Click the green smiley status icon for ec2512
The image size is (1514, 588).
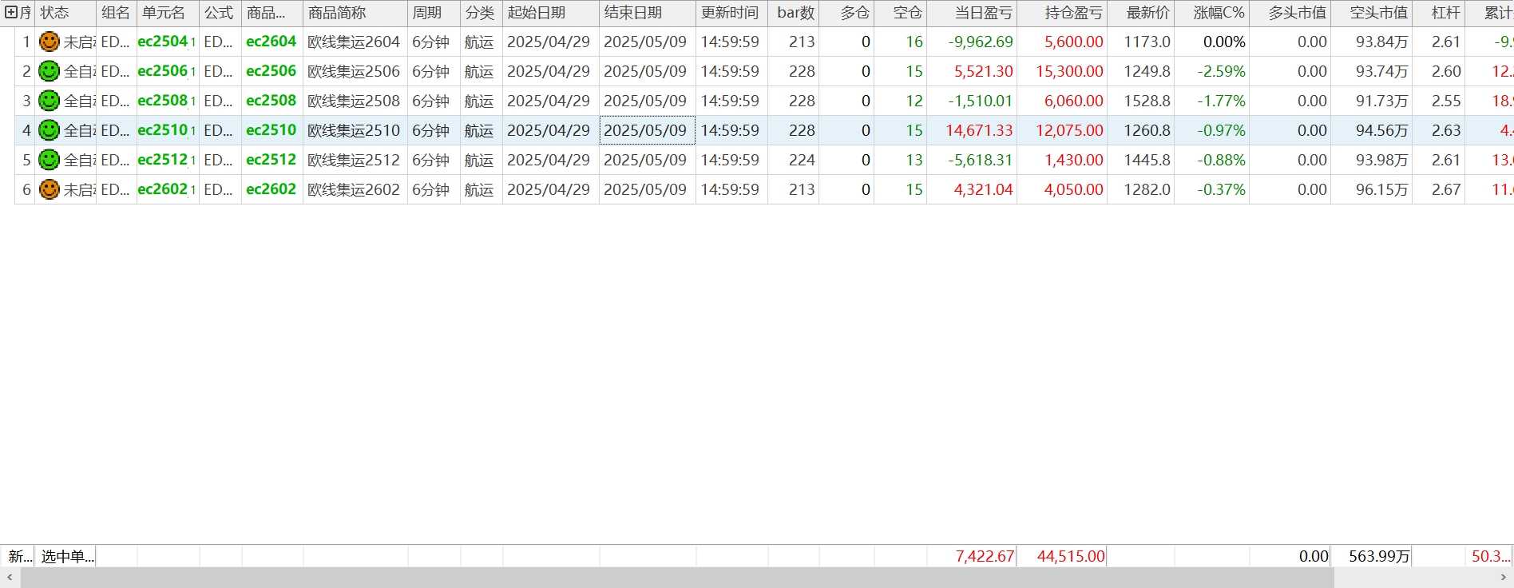click(x=50, y=160)
